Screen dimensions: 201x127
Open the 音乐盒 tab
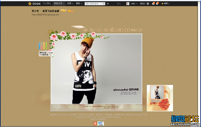pyautogui.click(x=120, y=30)
